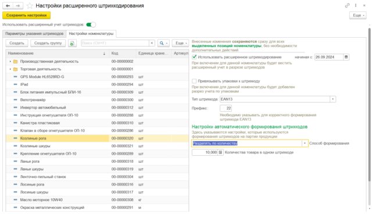Uncheck Использовать расширенное штрихкодирование checkbox

(x=194, y=57)
